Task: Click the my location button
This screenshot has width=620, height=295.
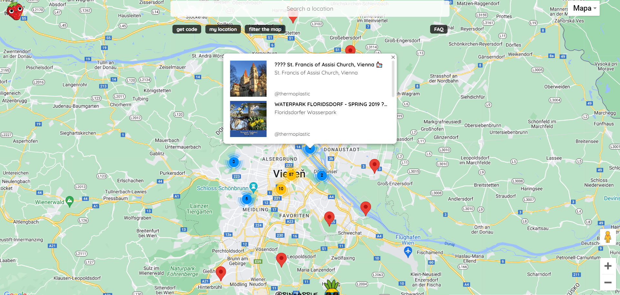Action: [x=223, y=29]
